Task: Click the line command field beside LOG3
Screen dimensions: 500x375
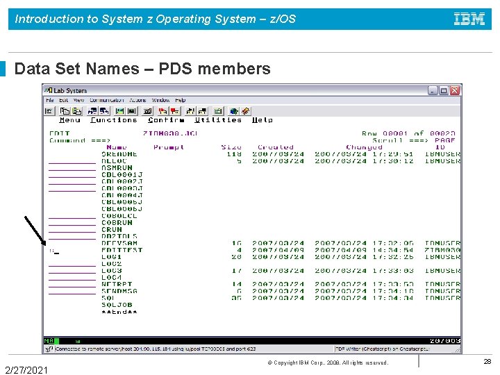Action: [72, 271]
